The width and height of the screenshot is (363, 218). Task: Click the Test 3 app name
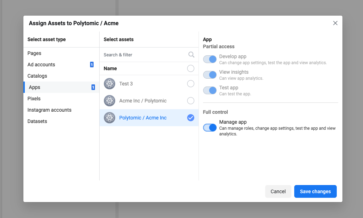[x=126, y=84]
